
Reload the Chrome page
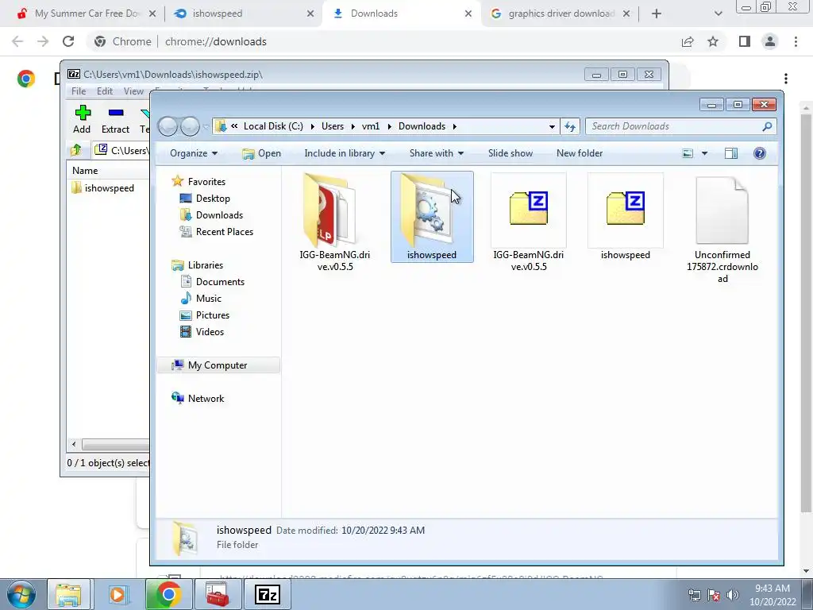tap(68, 41)
